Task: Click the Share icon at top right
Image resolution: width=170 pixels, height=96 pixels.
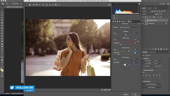Action: coord(168,4)
